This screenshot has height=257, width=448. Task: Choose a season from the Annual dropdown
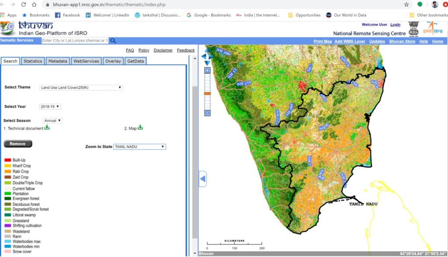[x=52, y=120]
